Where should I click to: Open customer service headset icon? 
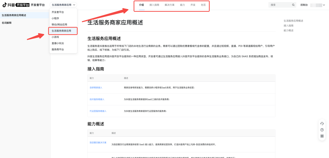[322, 124]
